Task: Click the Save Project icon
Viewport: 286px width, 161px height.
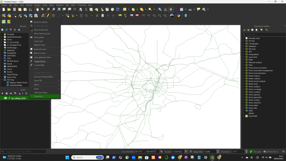Action: click(15, 9)
